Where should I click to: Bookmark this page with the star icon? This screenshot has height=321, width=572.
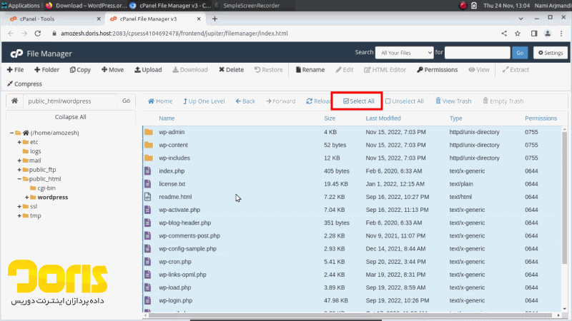point(517,34)
